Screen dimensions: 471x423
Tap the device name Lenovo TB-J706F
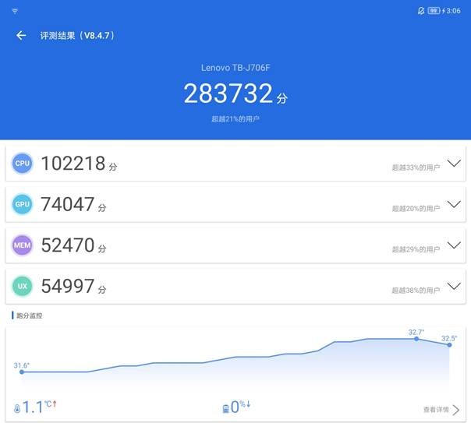click(x=235, y=68)
